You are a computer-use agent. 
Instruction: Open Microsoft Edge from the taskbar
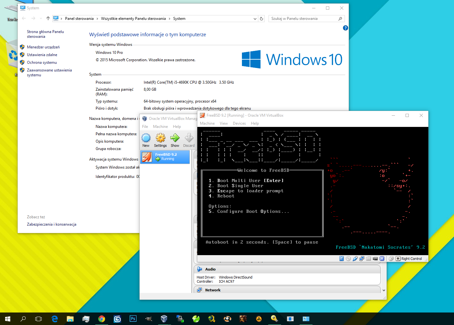pos(55,319)
